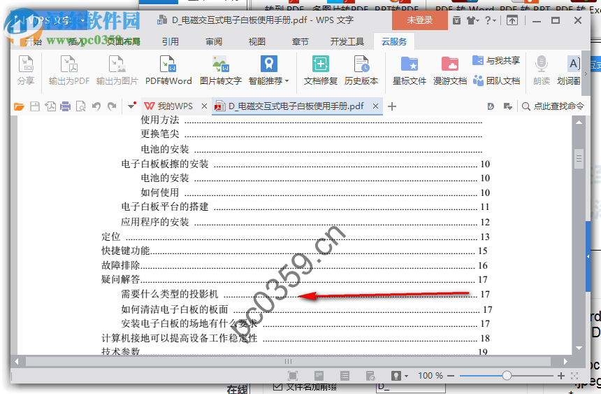This screenshot has width=601, height=394.
Task: Click the print preview icon
Action: (x=81, y=106)
